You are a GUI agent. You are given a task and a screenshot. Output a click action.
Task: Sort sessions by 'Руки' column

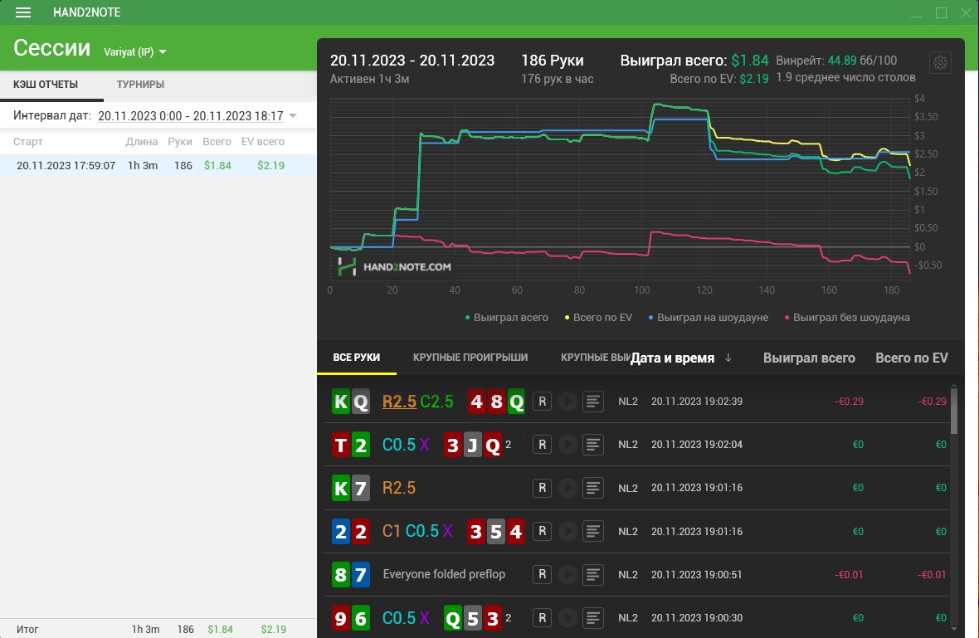tap(180, 142)
